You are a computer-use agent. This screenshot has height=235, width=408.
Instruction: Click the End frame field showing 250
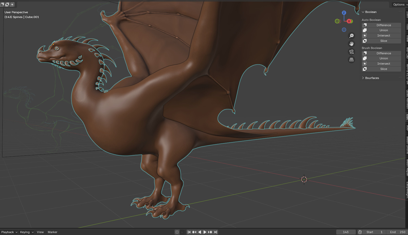point(397,232)
